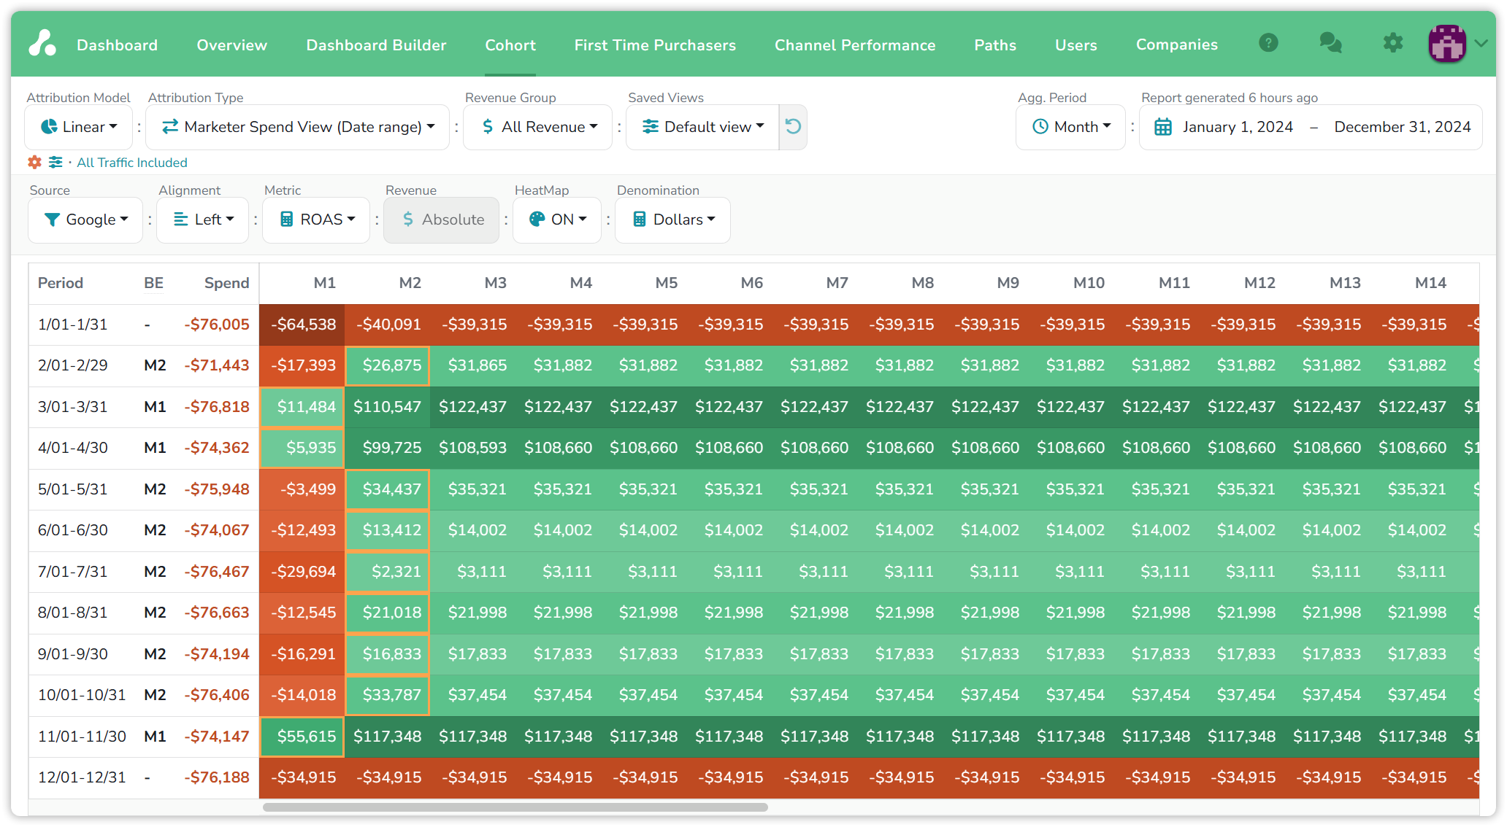Screen dimensions: 1507x827
Task: Click the Absolute revenue button
Action: click(442, 220)
